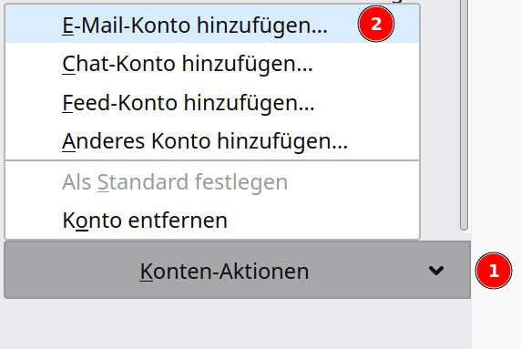Click the red badge numbered 2
Image resolution: width=521 pixels, height=349 pixels.
click(376, 24)
